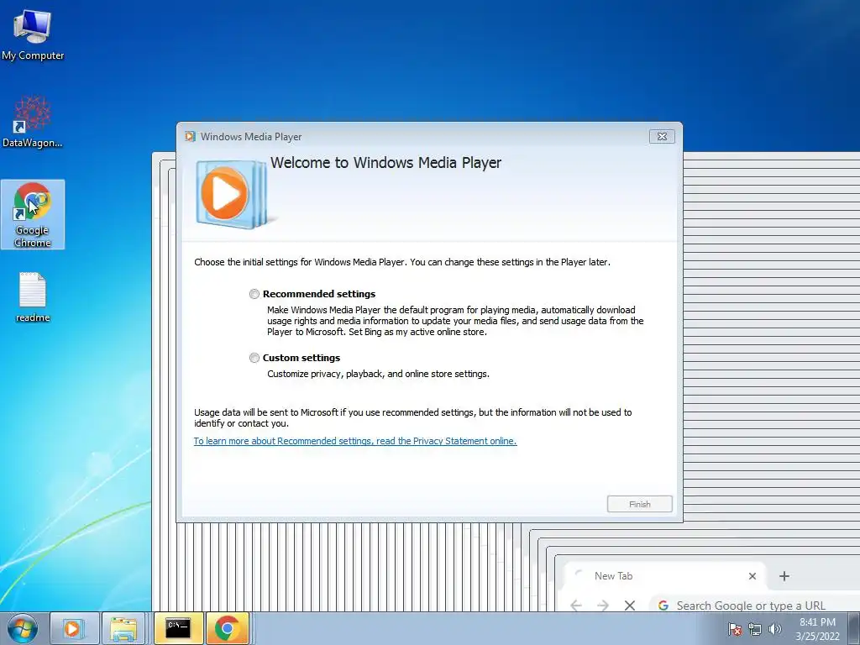Click Windows Media Player in the taskbar
This screenshot has height=645, width=860.
[74, 628]
